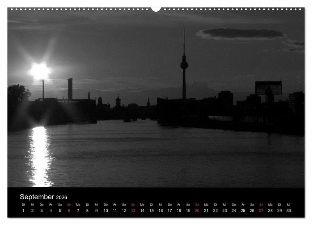312x225 pixels.
Task: Click the year '2026' beside September
Action: (x=62, y=197)
